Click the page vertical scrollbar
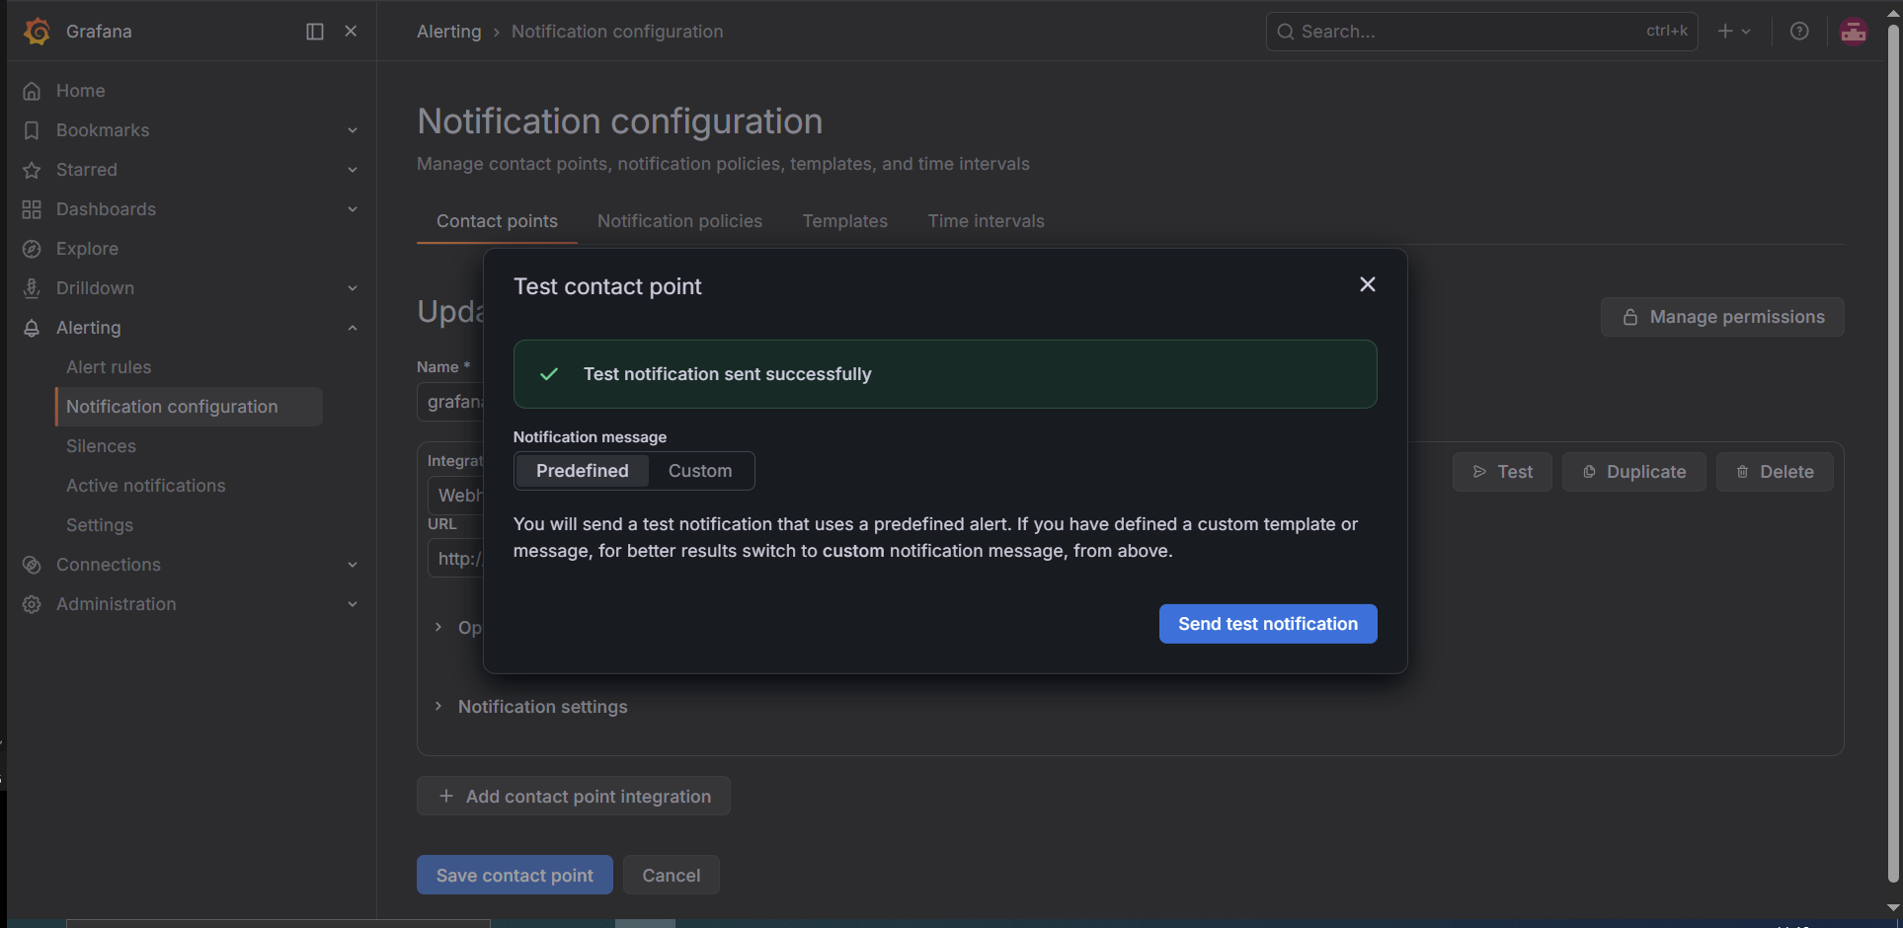Viewport: 1903px width, 928px height. [x=1893, y=454]
